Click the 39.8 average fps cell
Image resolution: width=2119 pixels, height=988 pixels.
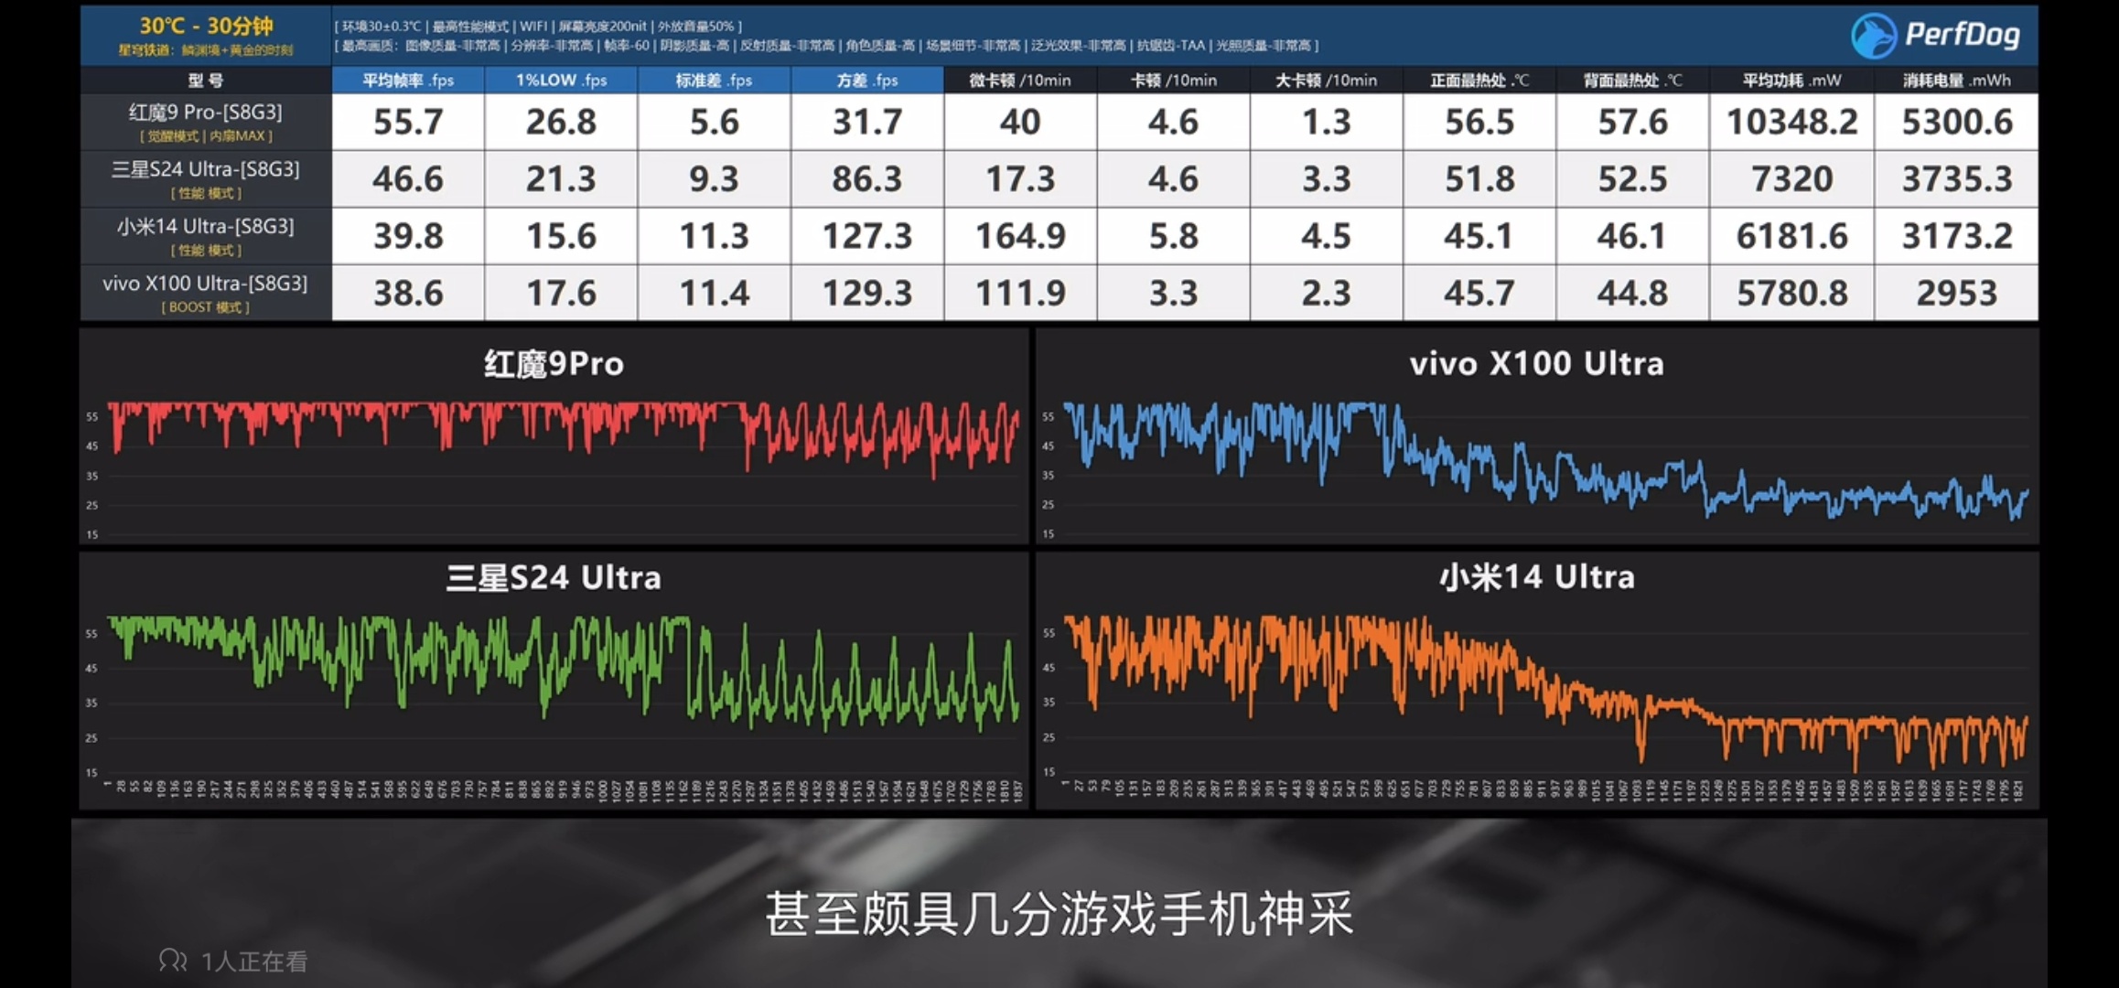click(x=408, y=236)
